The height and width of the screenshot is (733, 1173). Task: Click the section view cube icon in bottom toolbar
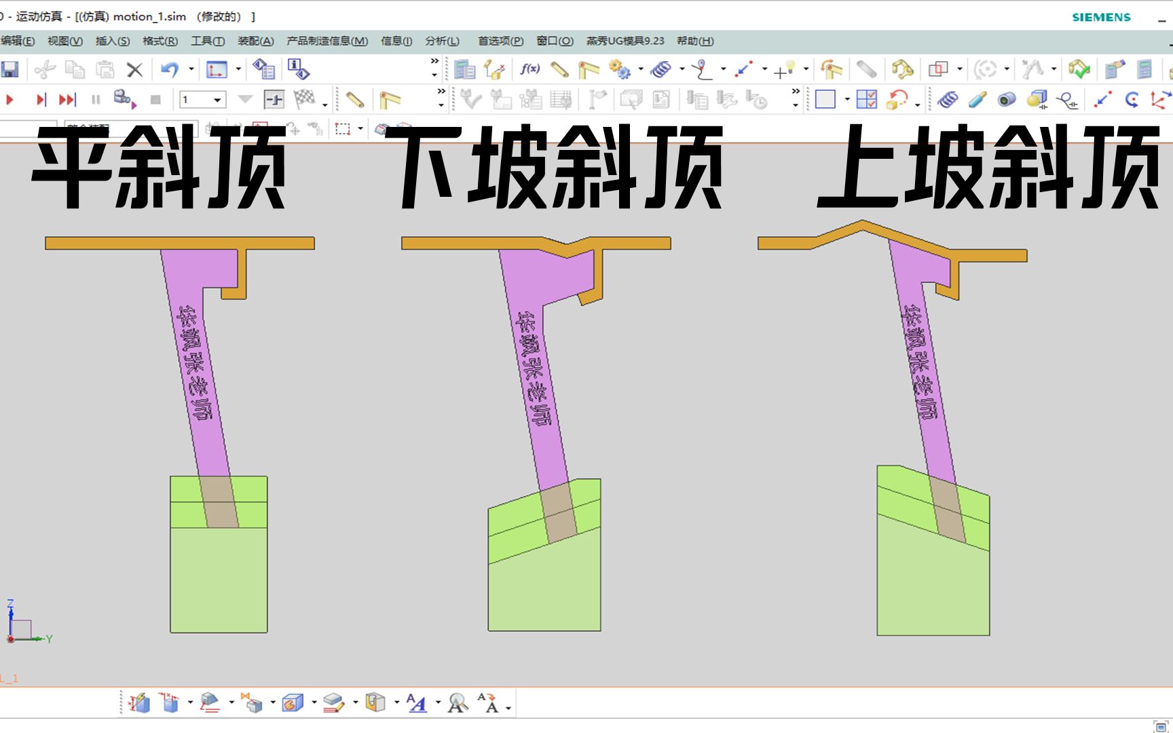tap(293, 702)
